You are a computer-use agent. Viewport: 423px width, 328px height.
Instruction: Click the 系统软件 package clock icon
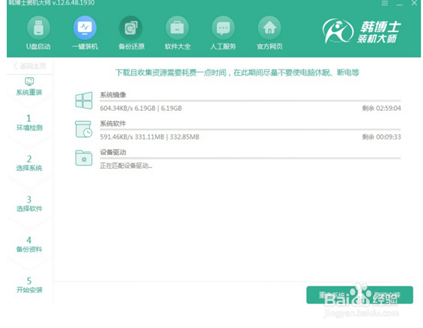[x=84, y=129]
